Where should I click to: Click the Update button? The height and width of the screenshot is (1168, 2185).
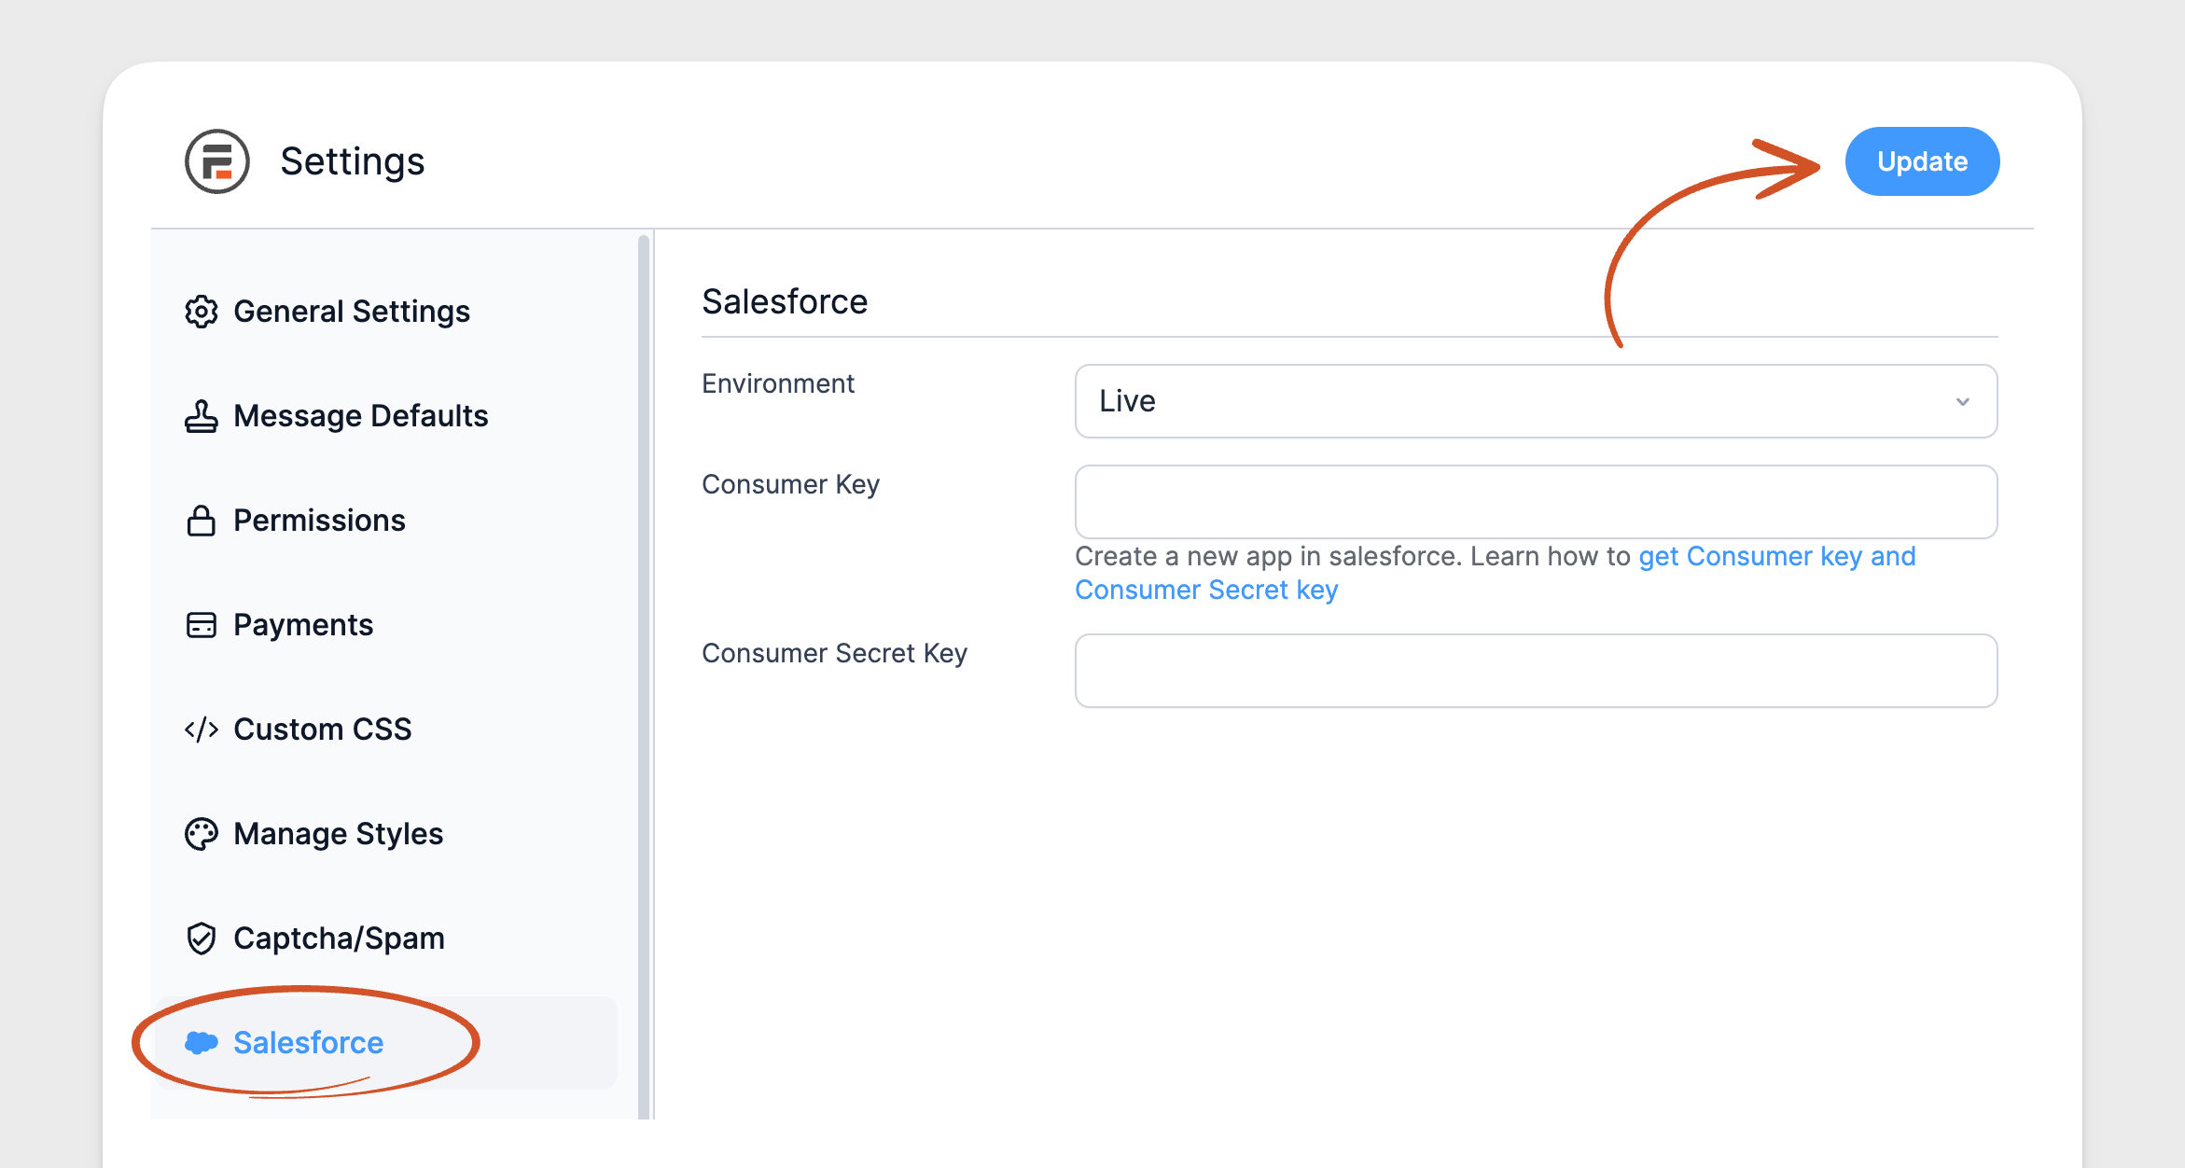(x=1922, y=161)
